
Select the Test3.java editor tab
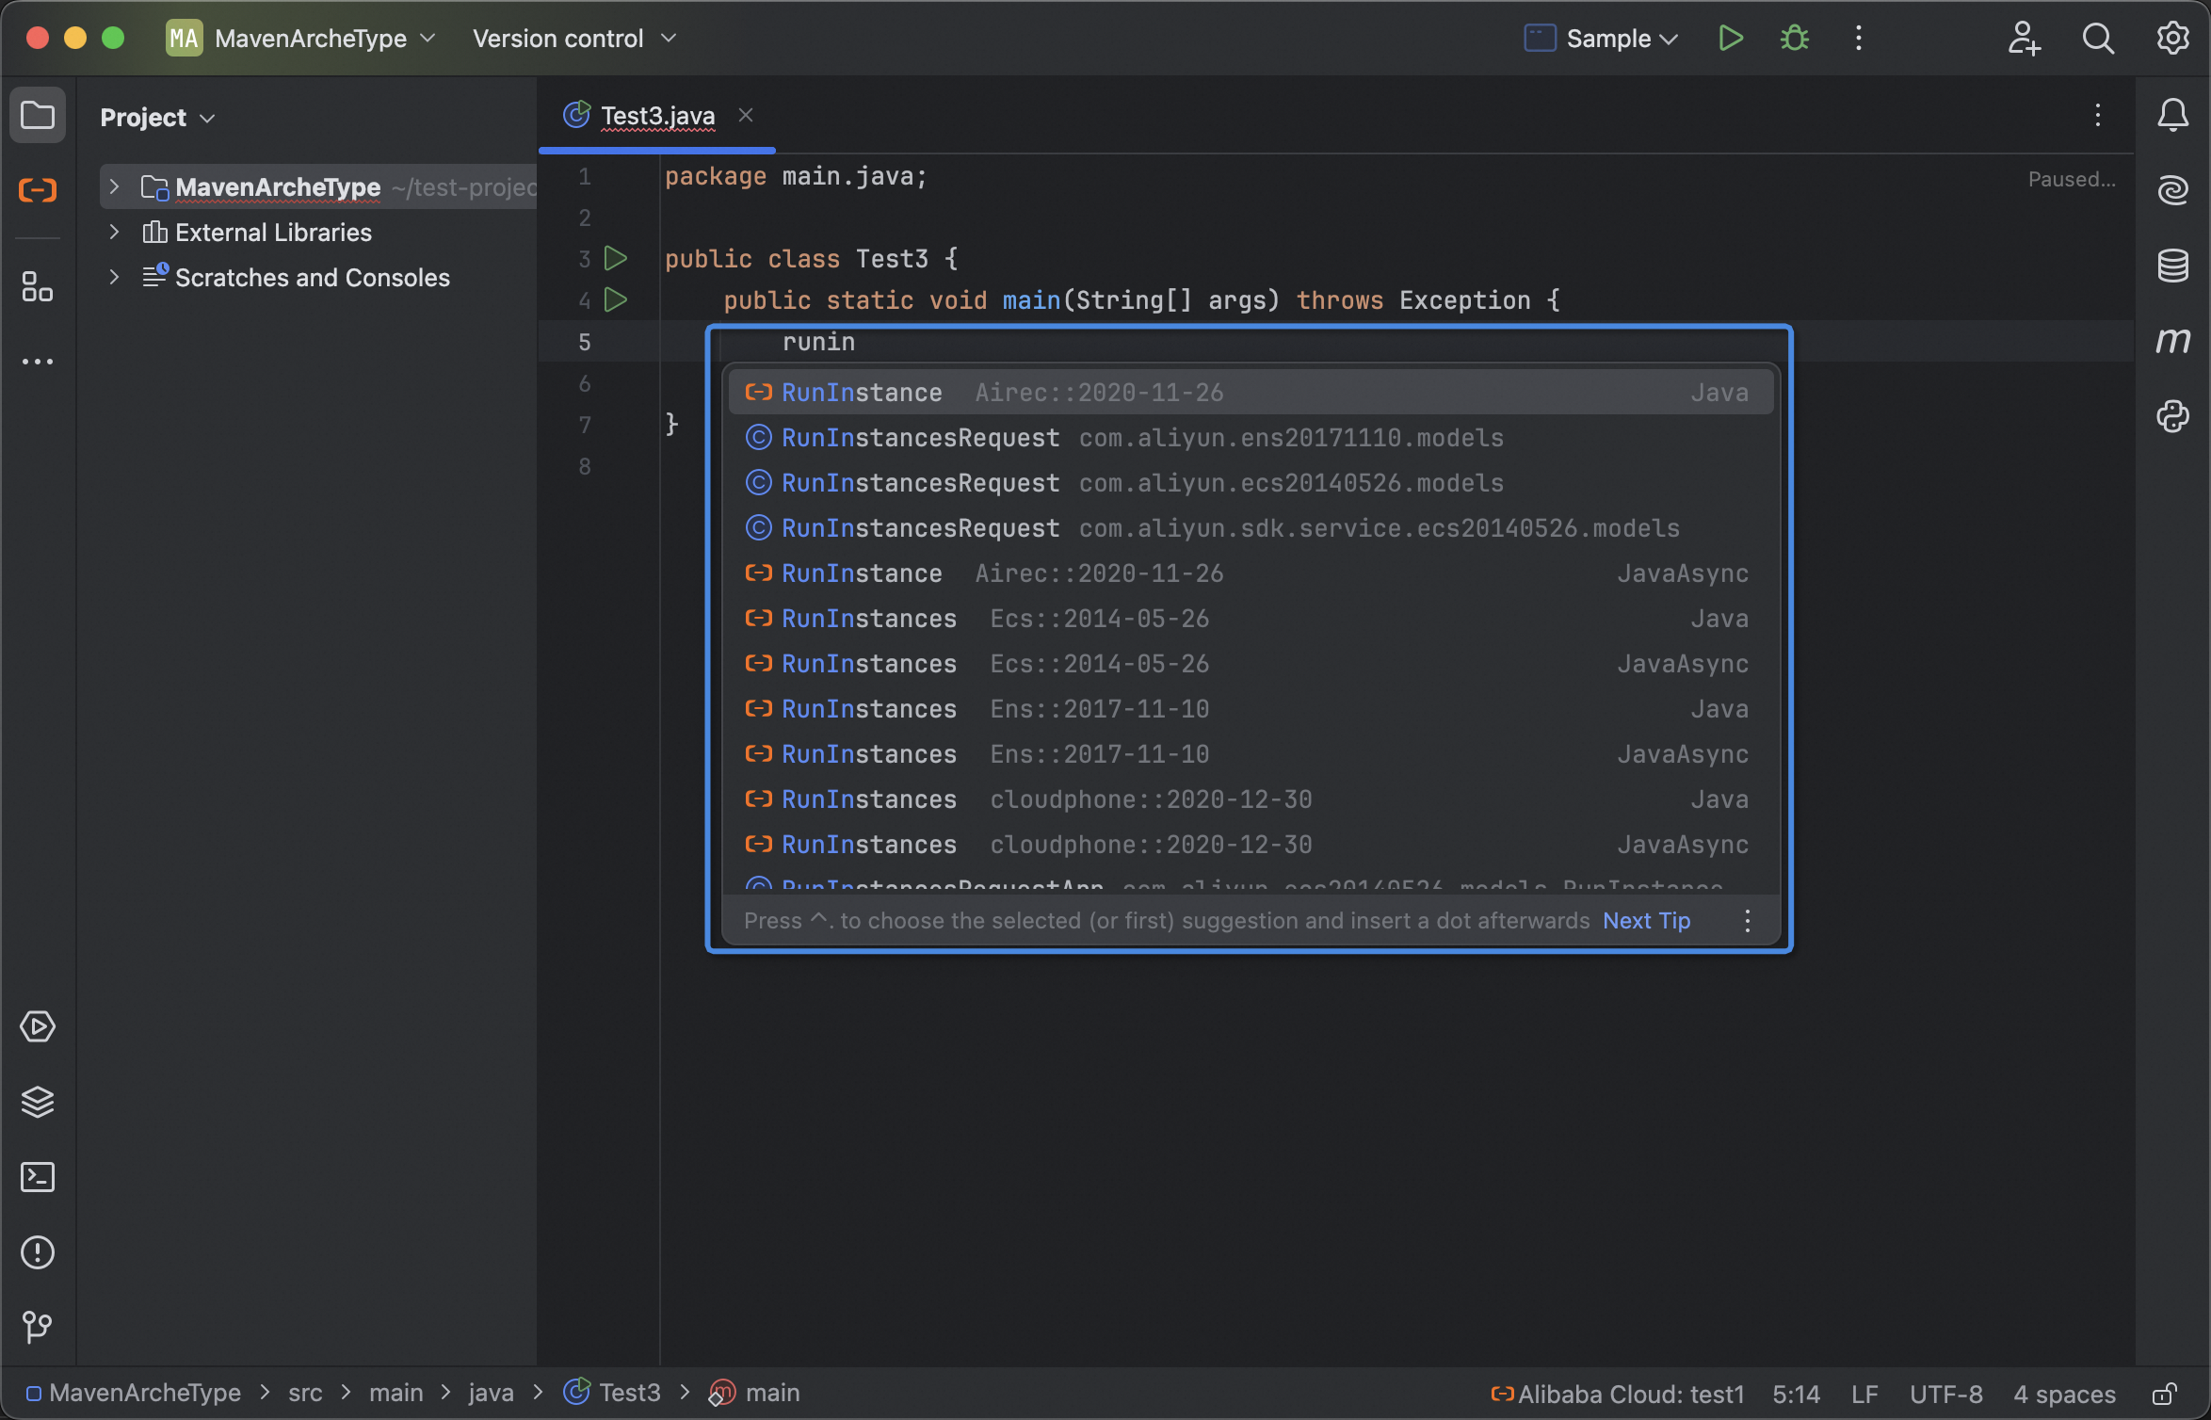pos(656,116)
